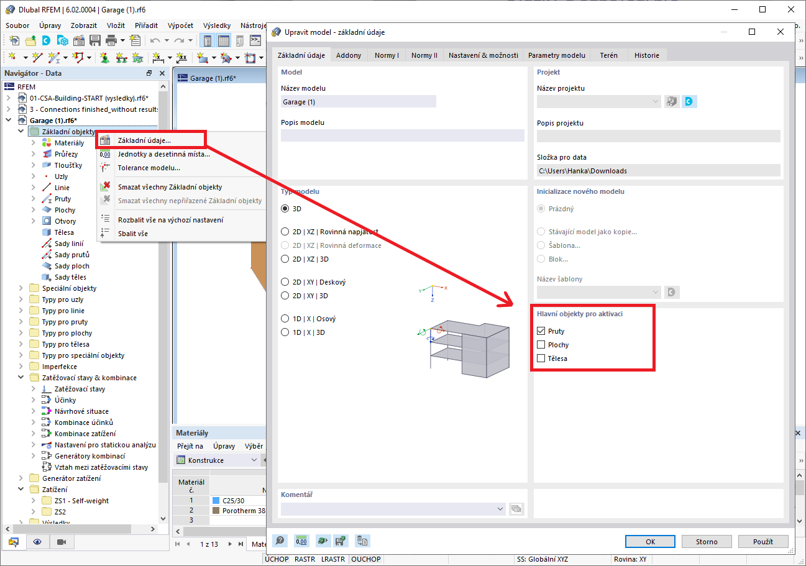Viewport: 806px width, 566px height.
Task: Confirm the dialog with the OK button
Action: pyautogui.click(x=650, y=541)
